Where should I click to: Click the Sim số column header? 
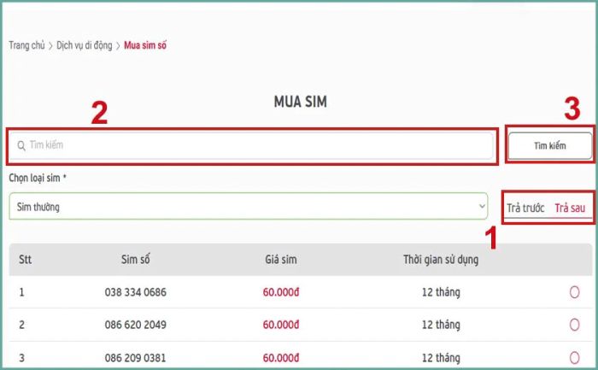point(135,260)
